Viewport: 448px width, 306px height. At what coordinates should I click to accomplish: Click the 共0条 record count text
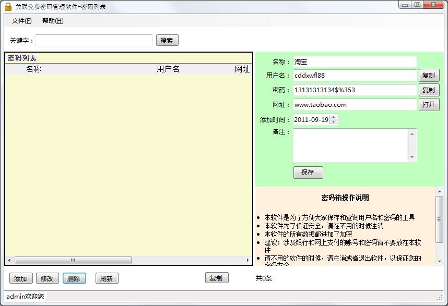(x=264, y=278)
